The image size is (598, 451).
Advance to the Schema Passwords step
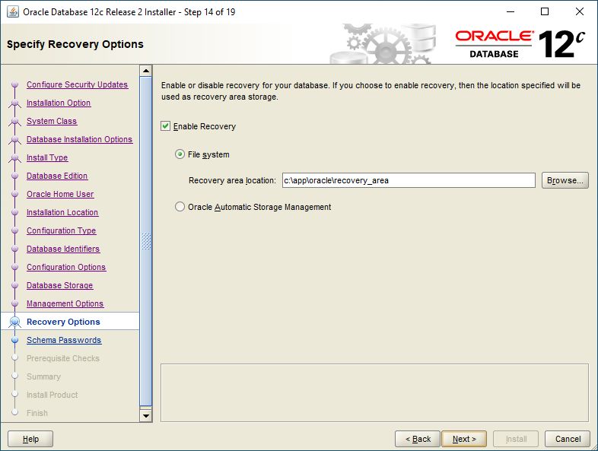pyautogui.click(x=64, y=340)
